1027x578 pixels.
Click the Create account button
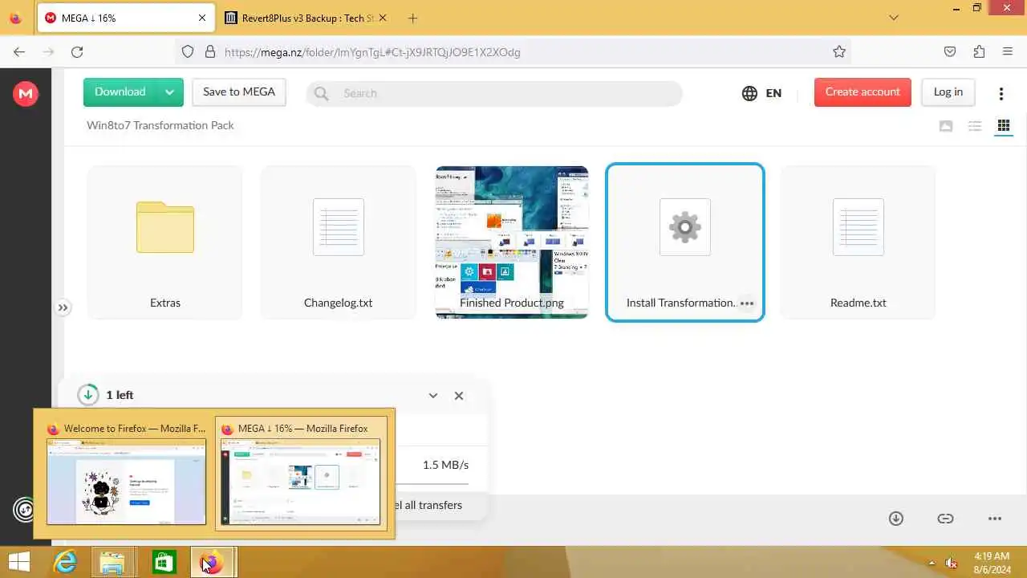tap(863, 92)
